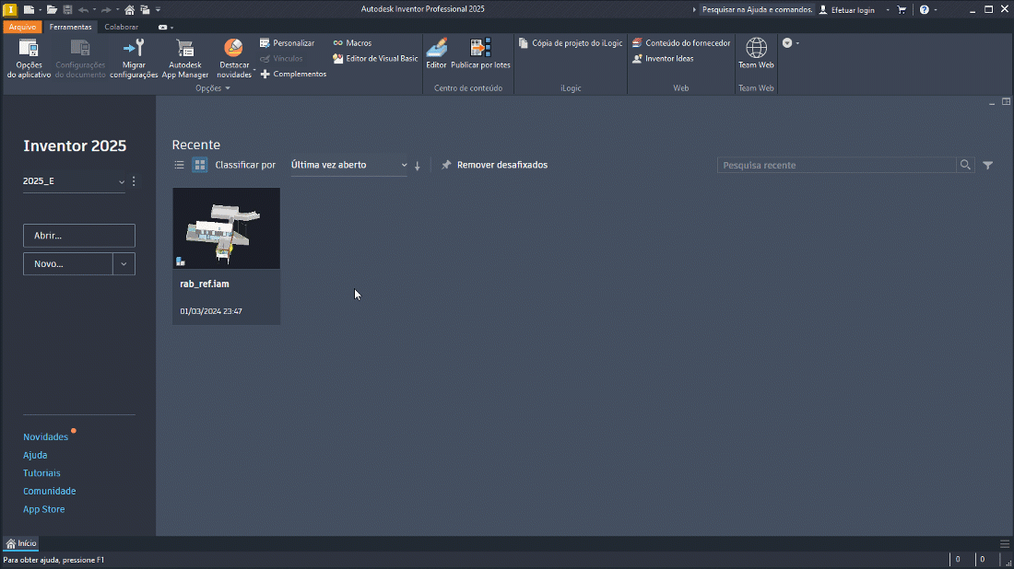The height and width of the screenshot is (569, 1014).
Task: Open Application Options (Opções do aplicativo)
Action: (x=29, y=58)
